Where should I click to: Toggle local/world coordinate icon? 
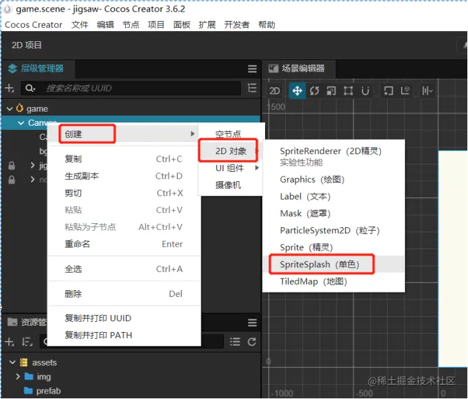405,91
